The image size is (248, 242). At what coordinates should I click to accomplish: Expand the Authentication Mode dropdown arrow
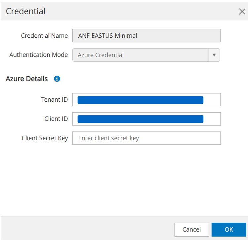pyautogui.click(x=214, y=55)
